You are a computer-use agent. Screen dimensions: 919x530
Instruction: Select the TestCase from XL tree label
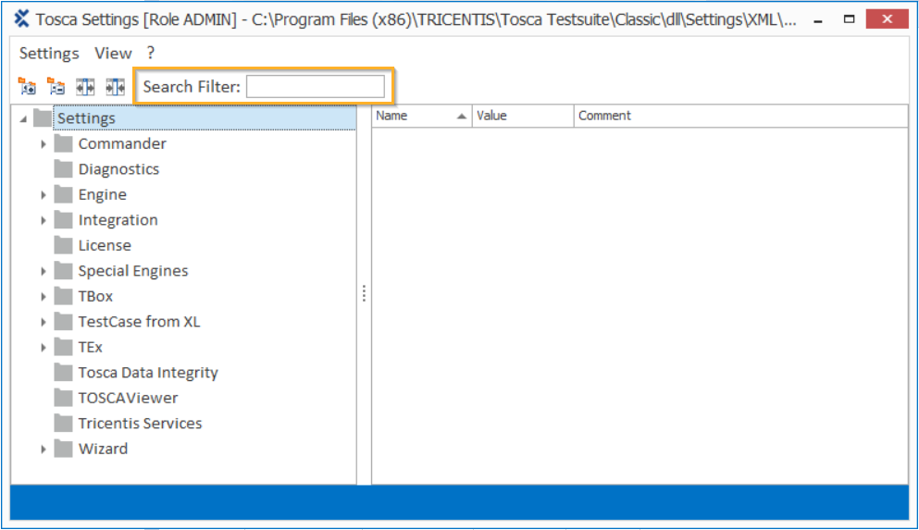(140, 322)
